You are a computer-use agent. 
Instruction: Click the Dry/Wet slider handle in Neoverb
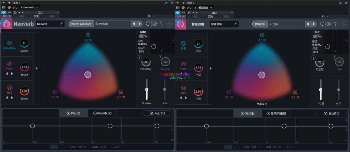[147, 89]
